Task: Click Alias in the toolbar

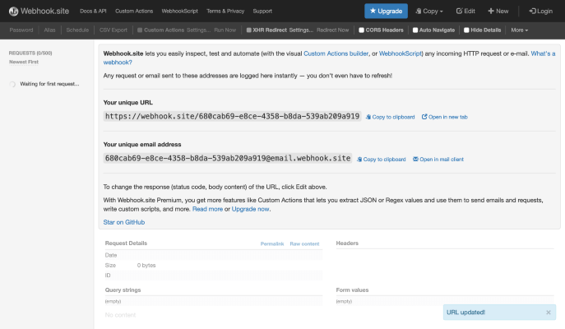Action: 49,30
